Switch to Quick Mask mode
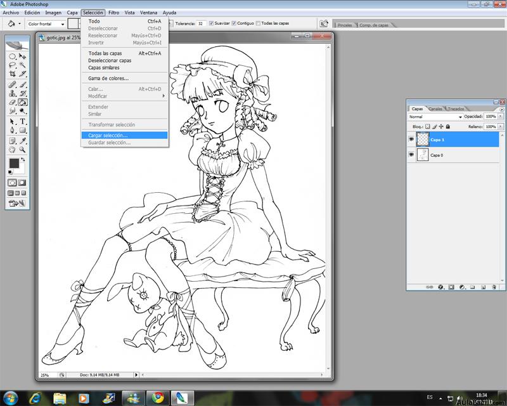 (x=22, y=183)
